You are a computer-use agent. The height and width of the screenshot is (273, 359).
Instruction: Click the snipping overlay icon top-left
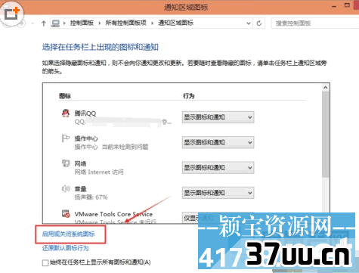click(x=12, y=14)
